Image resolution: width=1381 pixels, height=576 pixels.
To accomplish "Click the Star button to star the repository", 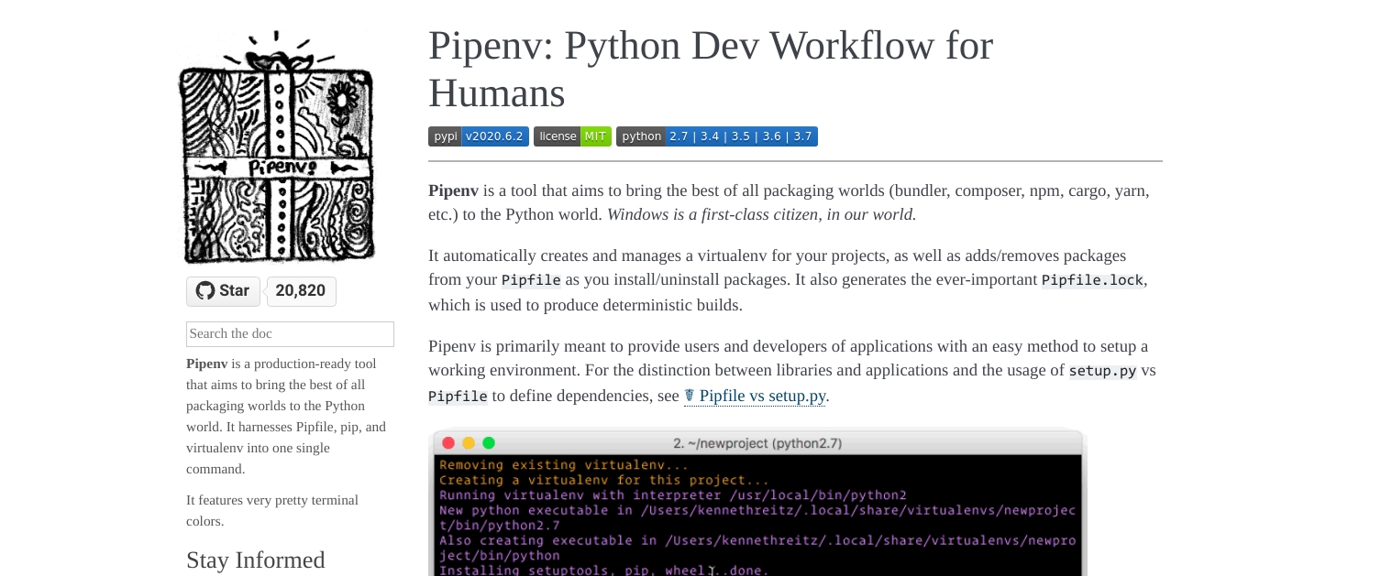I will (x=223, y=290).
